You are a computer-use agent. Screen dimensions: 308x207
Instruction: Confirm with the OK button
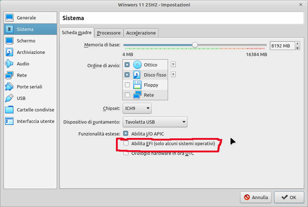pyautogui.click(x=289, y=197)
